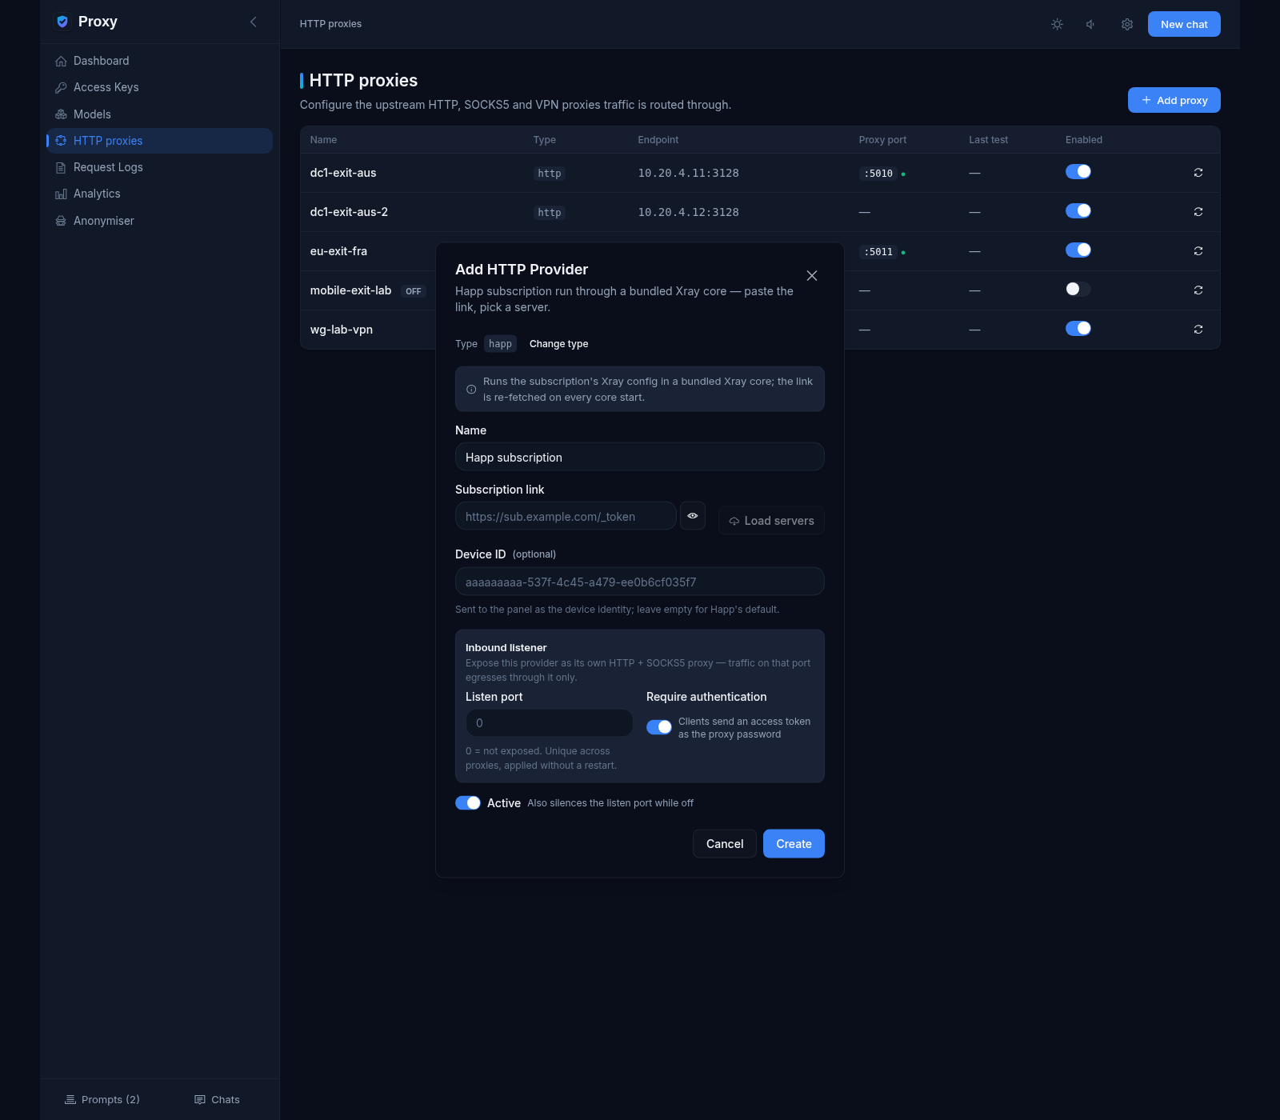The image size is (1280, 1120).
Task: Click Change type link in dialog
Action: click(x=558, y=344)
